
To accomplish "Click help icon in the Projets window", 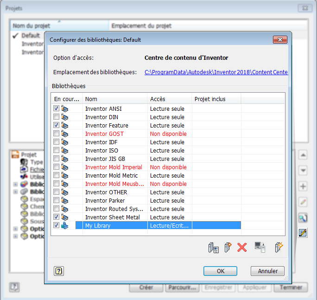I will [x=14, y=287].
